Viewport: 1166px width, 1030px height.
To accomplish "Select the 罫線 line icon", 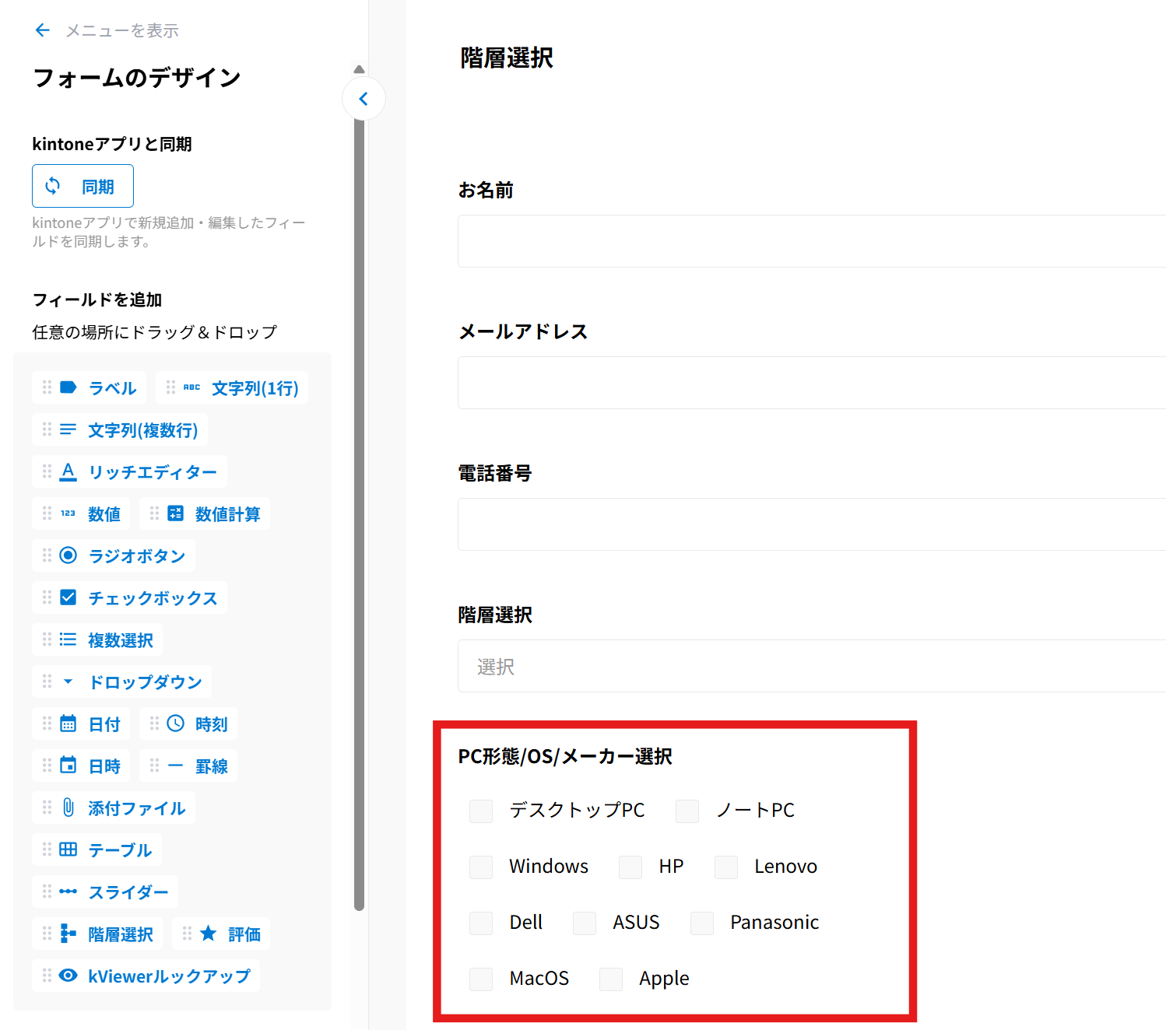I will click(176, 765).
